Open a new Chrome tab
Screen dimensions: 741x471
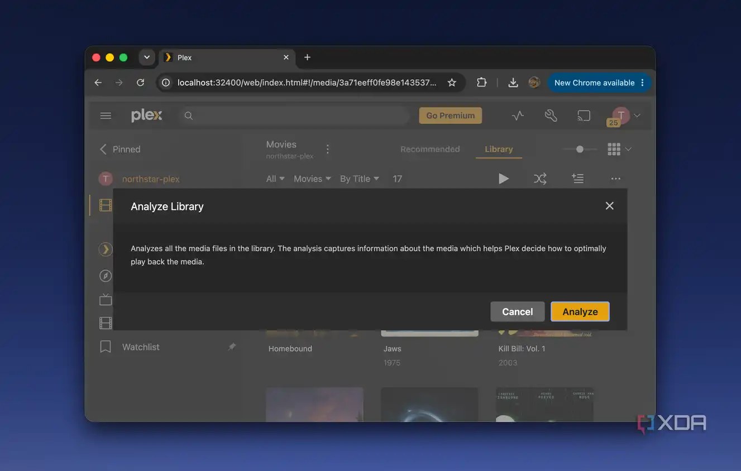[x=307, y=57]
